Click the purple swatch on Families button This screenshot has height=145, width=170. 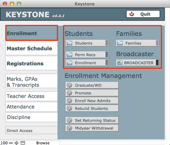157,43
